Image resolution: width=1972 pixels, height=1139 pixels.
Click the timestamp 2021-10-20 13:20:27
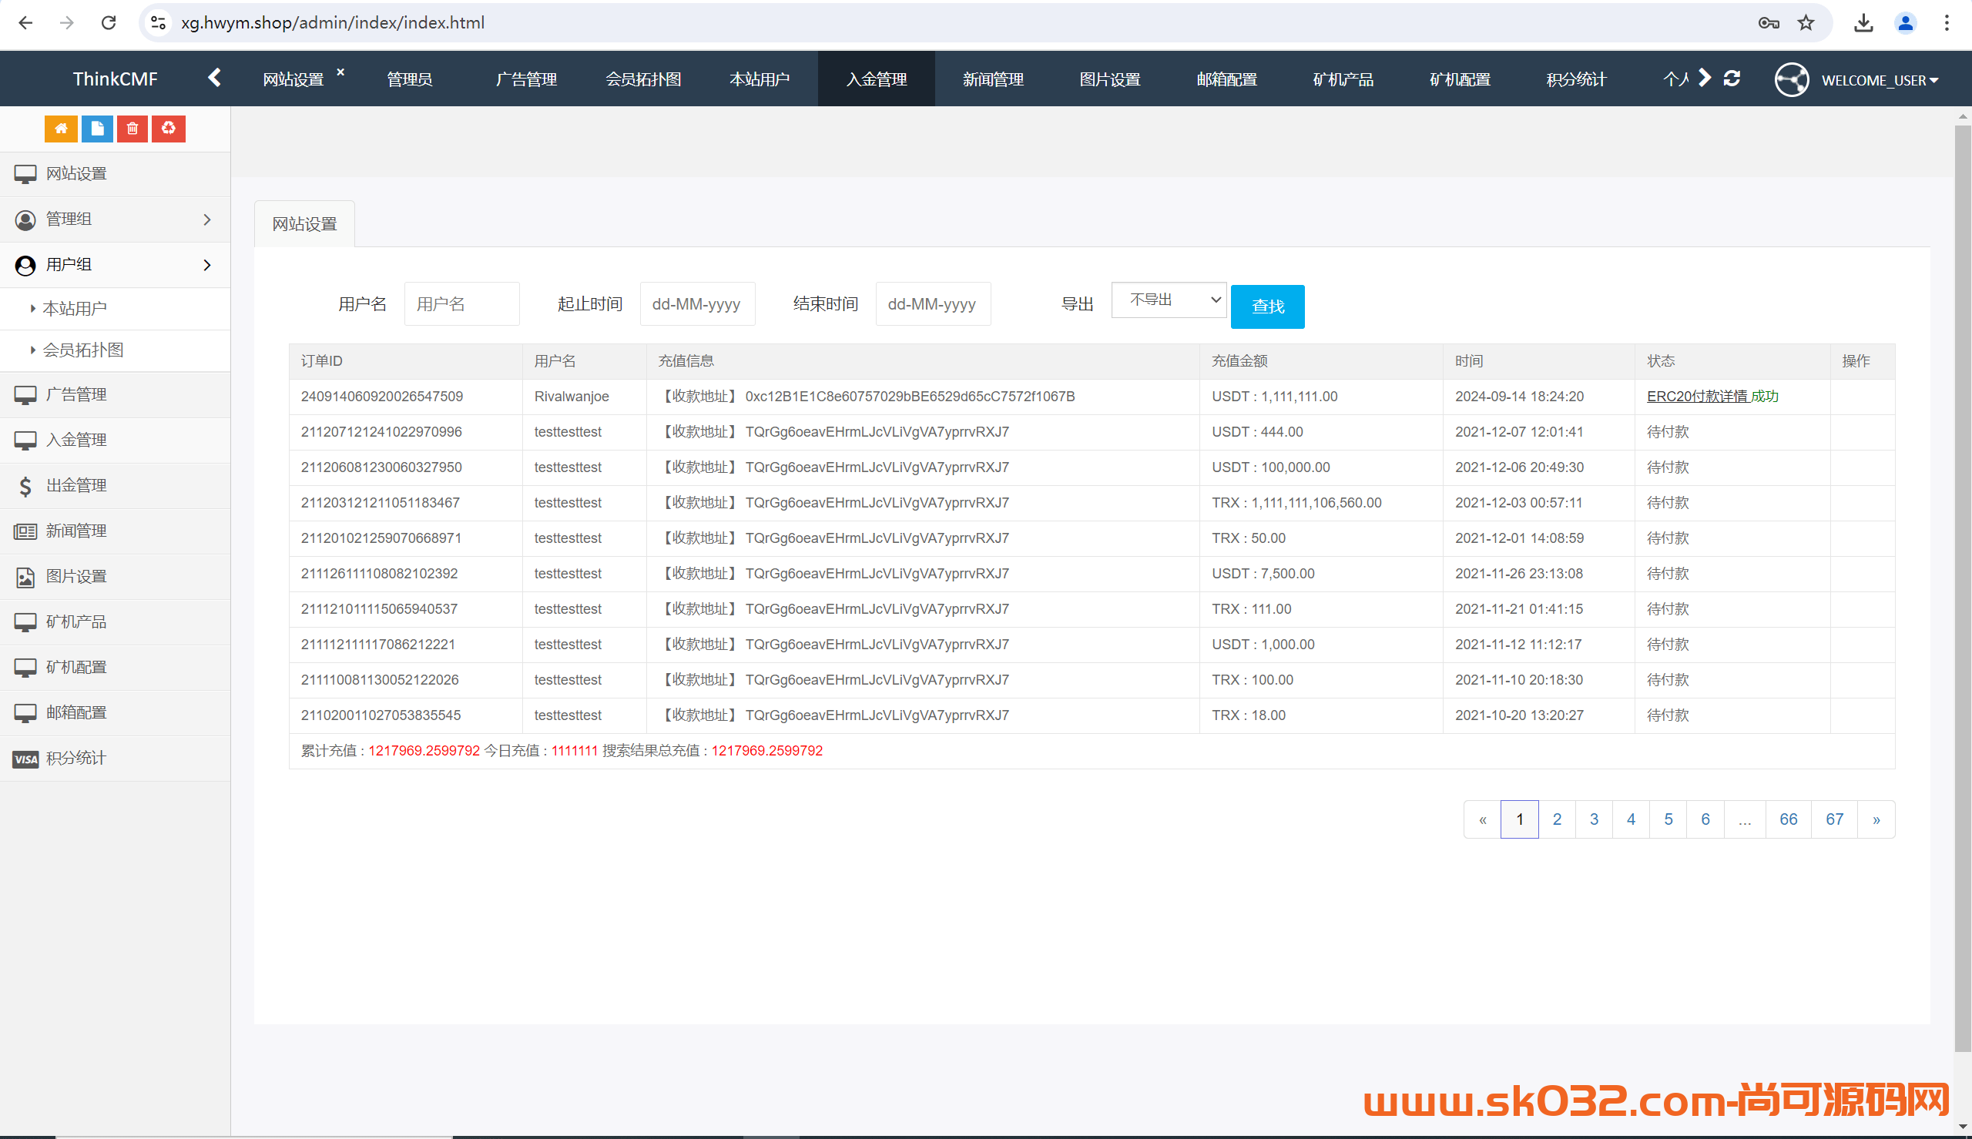(x=1519, y=715)
